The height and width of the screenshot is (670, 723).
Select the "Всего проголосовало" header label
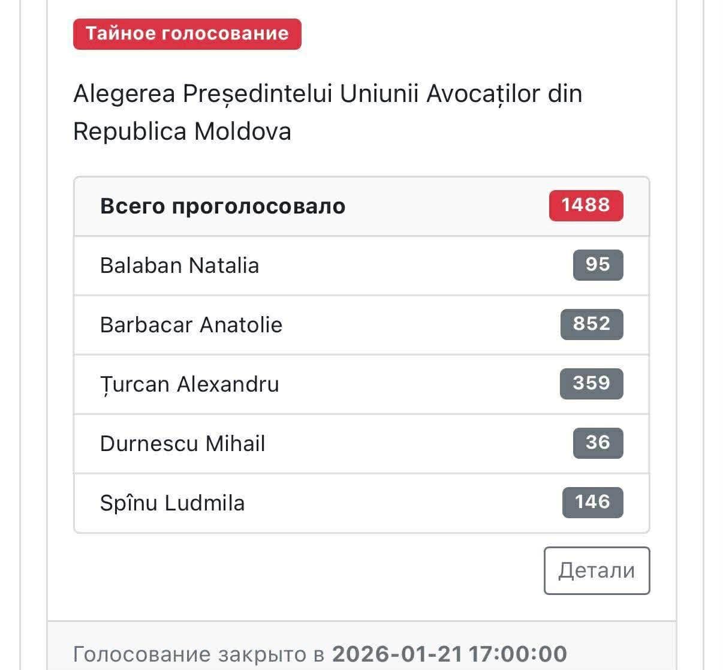(222, 206)
